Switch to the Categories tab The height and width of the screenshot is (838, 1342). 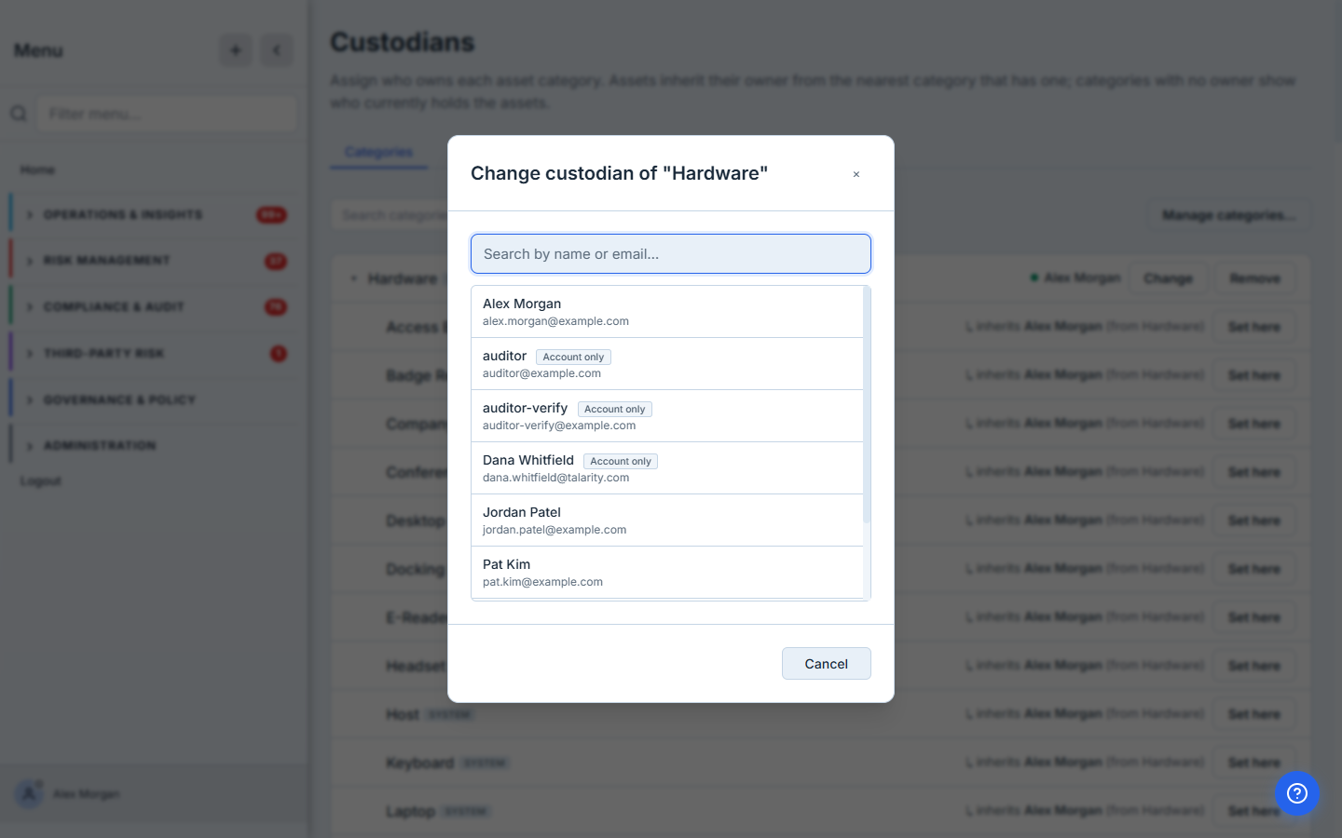378,152
